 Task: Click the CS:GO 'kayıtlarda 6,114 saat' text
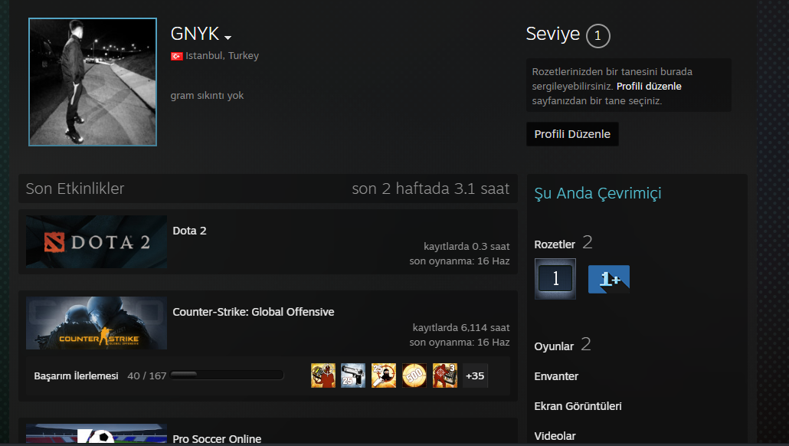[x=461, y=327]
